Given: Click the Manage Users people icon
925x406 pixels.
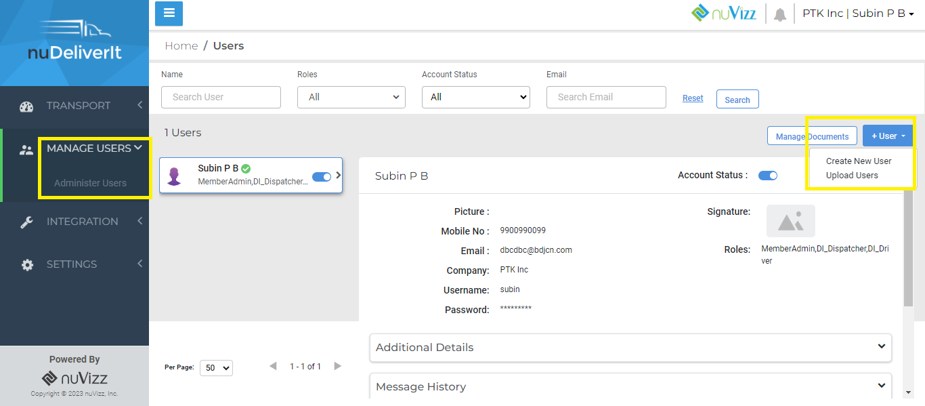Looking at the screenshot, I should point(26,150).
